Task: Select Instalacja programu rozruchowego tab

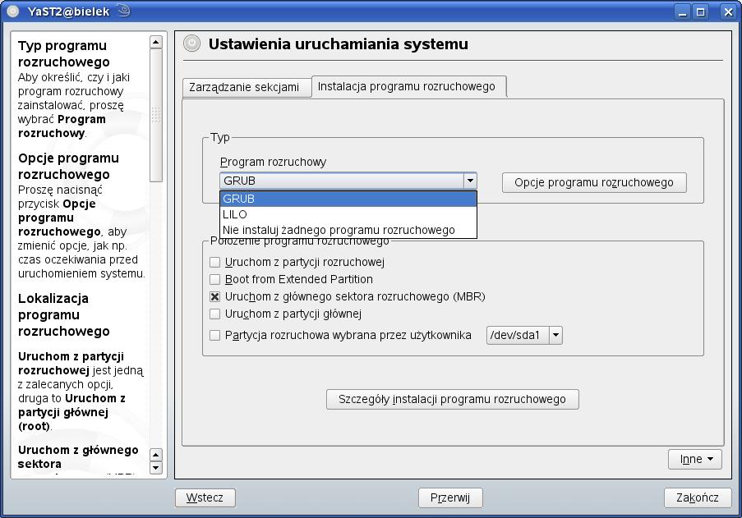Action: tap(409, 86)
